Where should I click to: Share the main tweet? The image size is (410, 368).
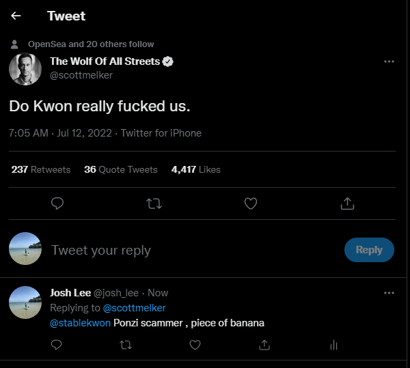click(x=347, y=203)
